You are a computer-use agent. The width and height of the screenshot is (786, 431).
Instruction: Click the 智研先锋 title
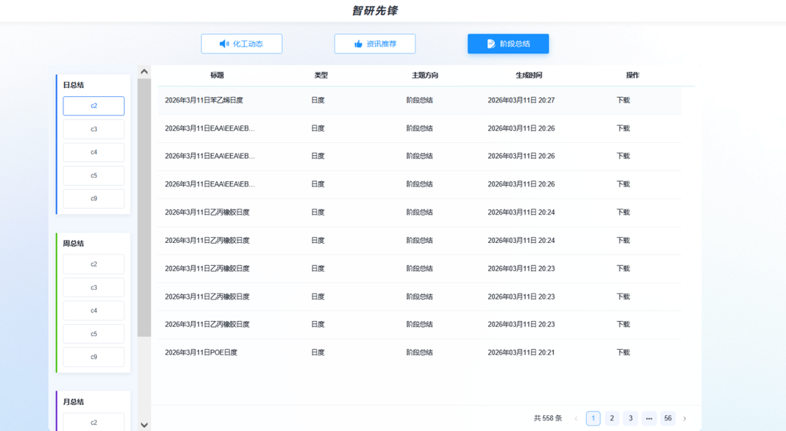(375, 10)
